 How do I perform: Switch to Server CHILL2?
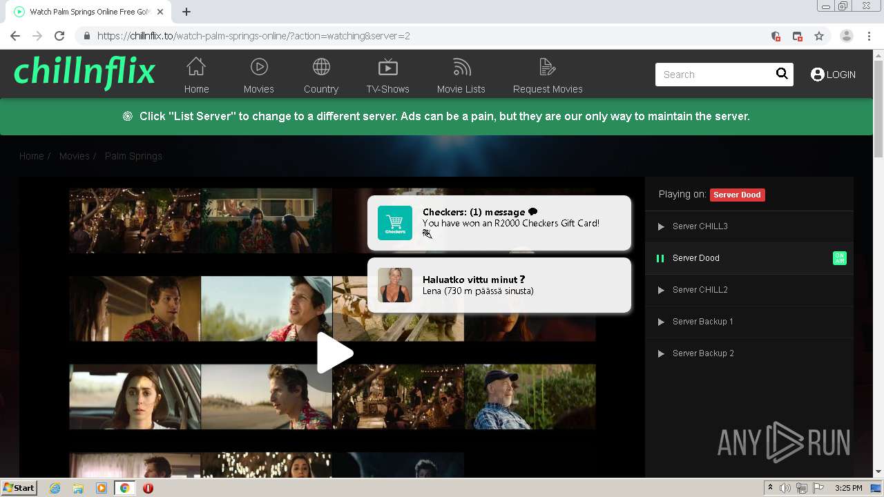point(749,290)
